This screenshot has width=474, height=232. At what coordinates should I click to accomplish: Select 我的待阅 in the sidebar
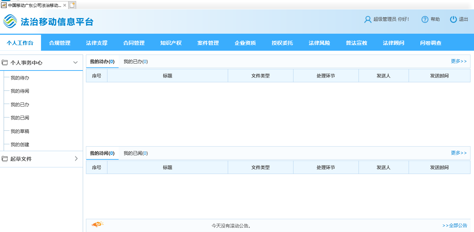click(x=20, y=91)
